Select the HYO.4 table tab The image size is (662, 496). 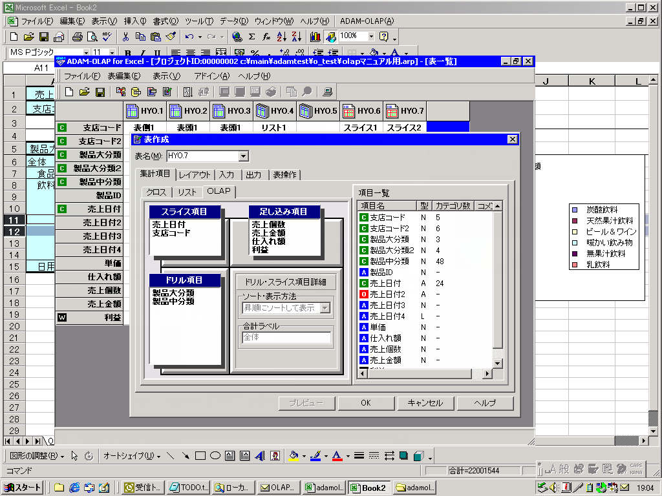[274, 111]
